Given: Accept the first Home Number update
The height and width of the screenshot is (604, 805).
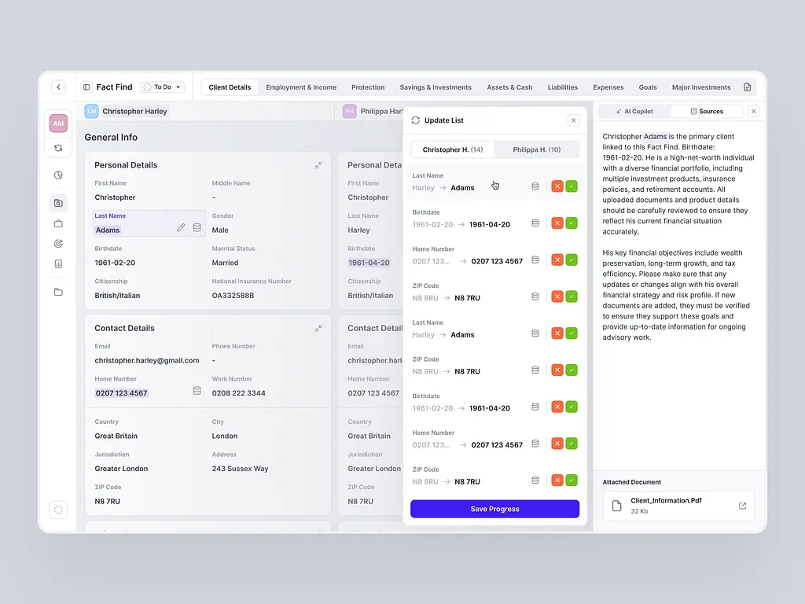Looking at the screenshot, I should coord(572,260).
